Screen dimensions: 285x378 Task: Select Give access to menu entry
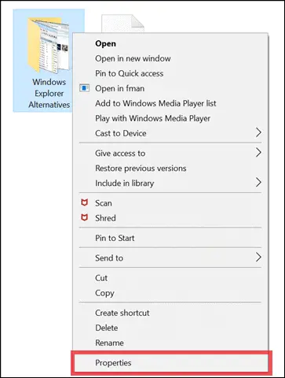(x=170, y=153)
